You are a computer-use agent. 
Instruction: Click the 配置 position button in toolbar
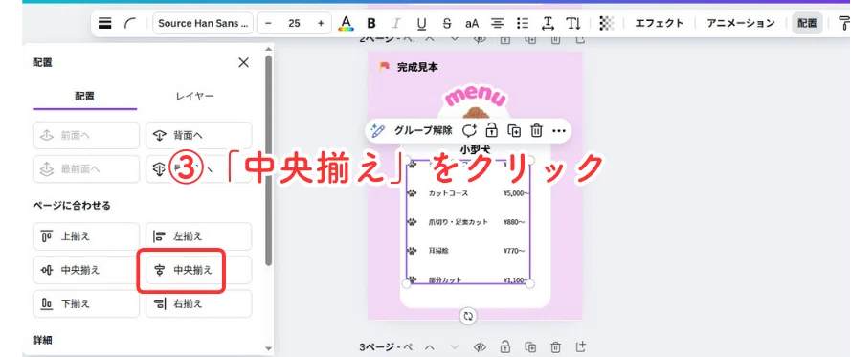(807, 23)
